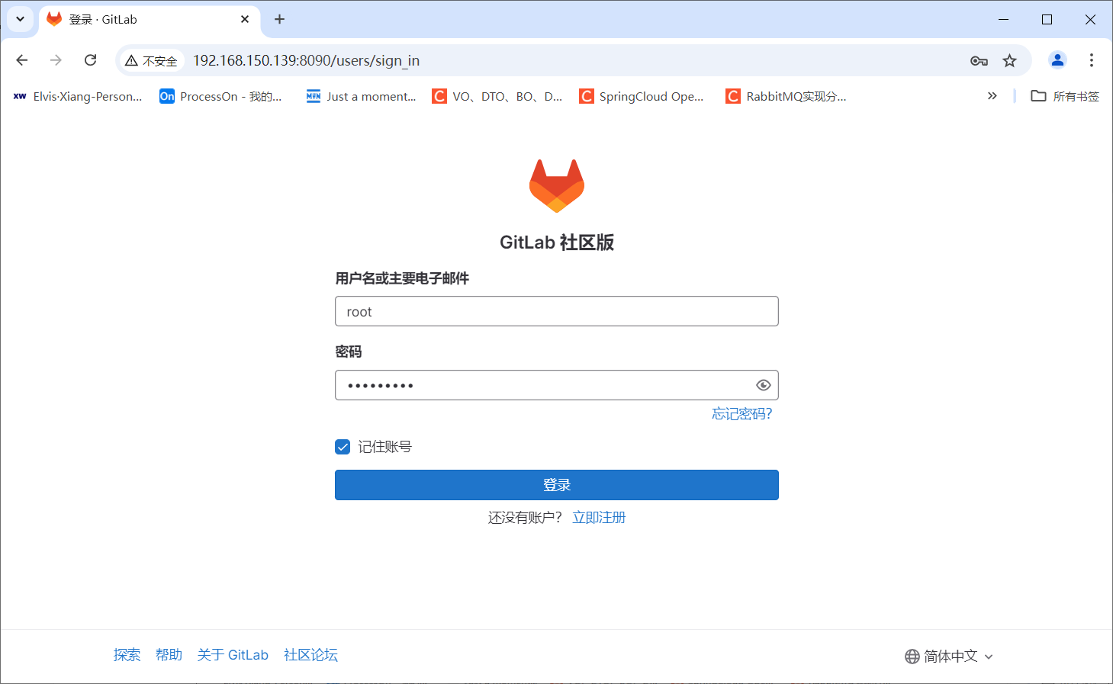Open RabbitMQ bookmark

[x=786, y=96]
